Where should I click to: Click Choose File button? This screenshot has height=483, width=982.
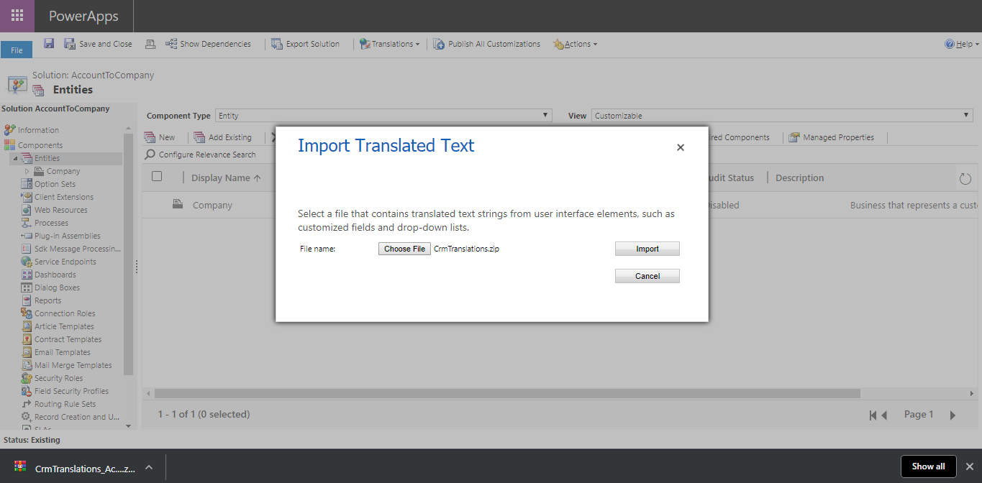[x=404, y=249]
